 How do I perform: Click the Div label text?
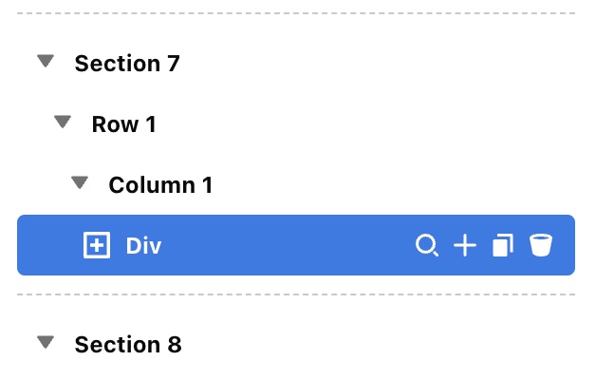click(143, 246)
